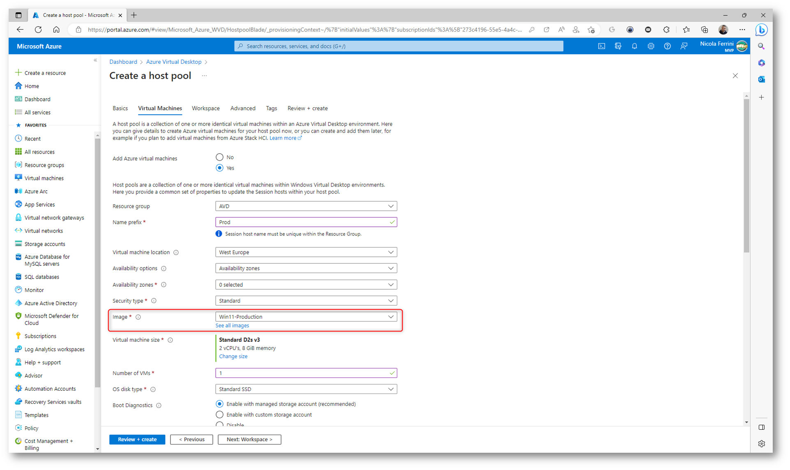Switch to the Advanced tab
The width and height of the screenshot is (790, 470).
click(242, 108)
